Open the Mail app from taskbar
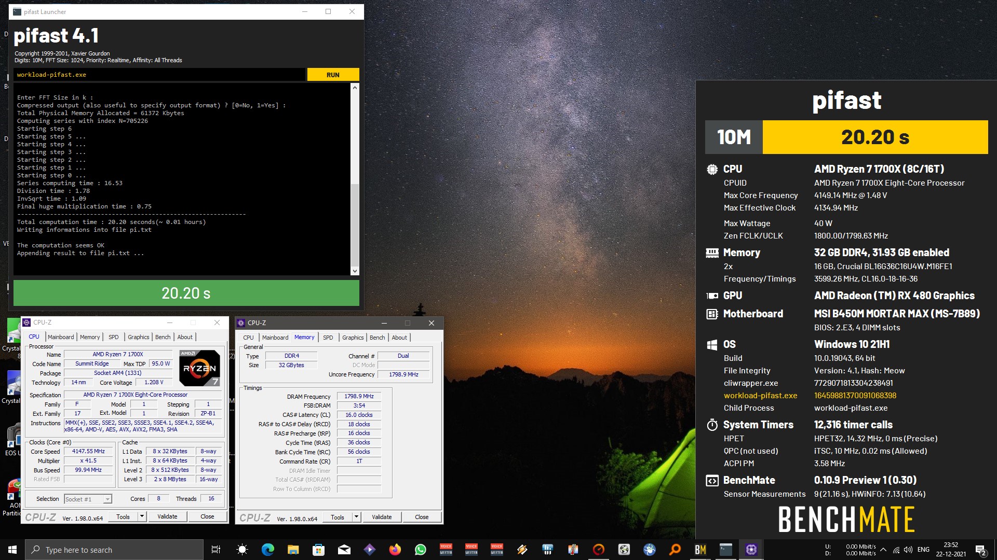Screen dimensions: 997x560 (x=344, y=550)
